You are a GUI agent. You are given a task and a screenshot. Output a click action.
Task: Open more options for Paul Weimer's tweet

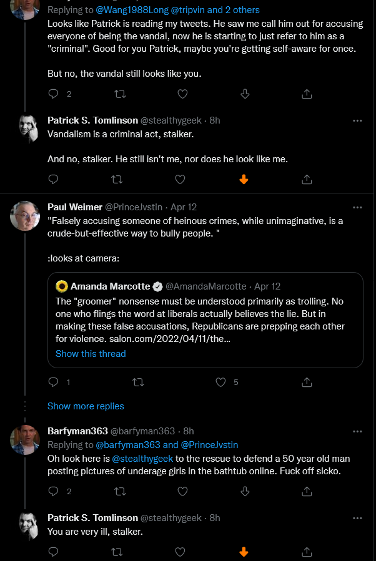pos(357,207)
